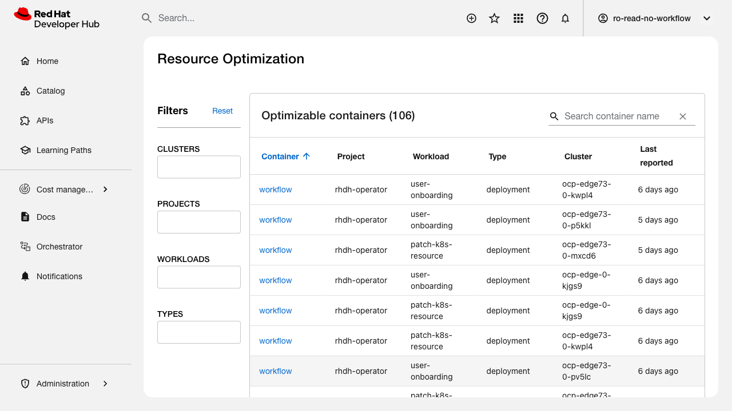Click the help question mark icon
This screenshot has width=732, height=411.
pos(542,18)
